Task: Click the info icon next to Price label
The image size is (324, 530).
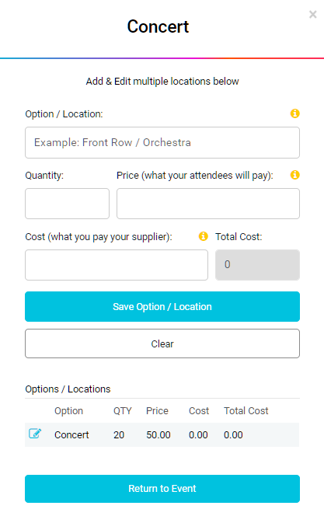Action: [294, 175]
